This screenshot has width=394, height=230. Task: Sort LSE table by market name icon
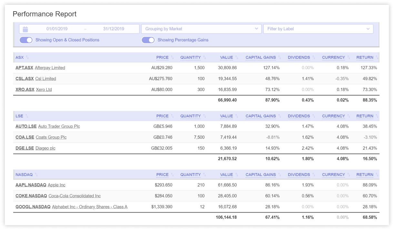point(27,116)
